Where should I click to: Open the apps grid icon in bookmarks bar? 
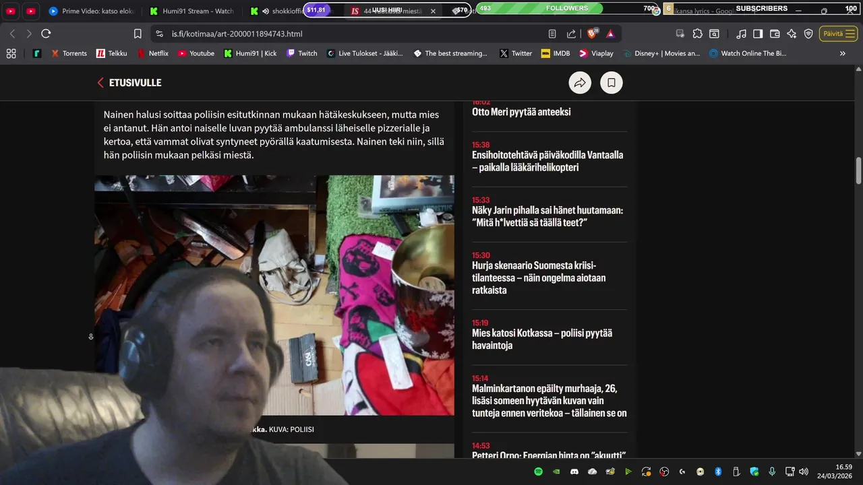point(11,53)
